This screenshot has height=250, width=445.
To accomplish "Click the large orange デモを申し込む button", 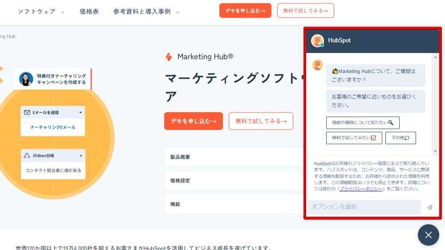I will point(194,121).
